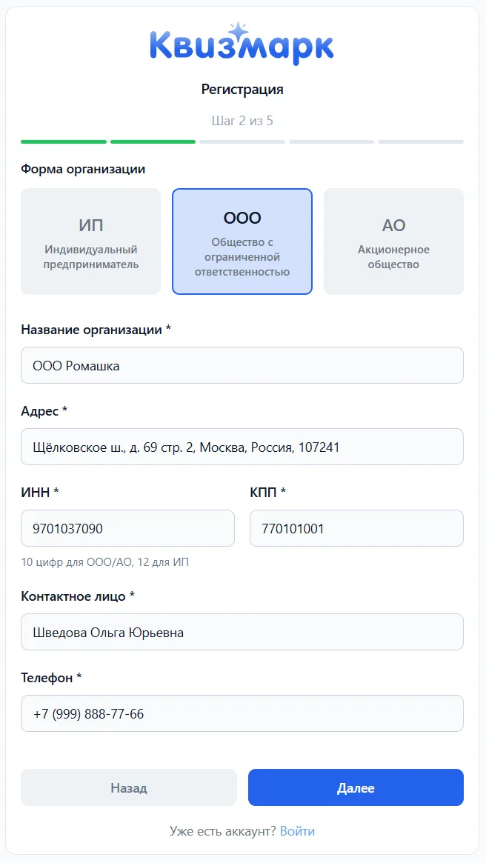This screenshot has height=863, width=486.
Task: Open the Войти login link
Action: [x=297, y=831]
